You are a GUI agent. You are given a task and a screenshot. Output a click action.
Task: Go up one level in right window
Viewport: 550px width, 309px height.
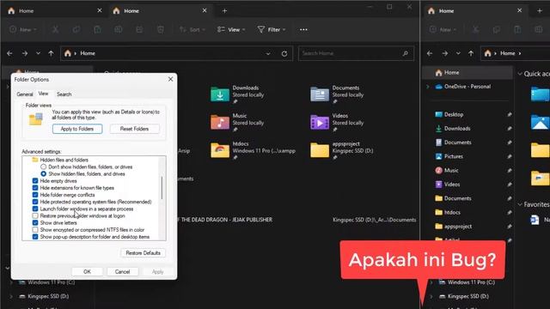(x=471, y=53)
